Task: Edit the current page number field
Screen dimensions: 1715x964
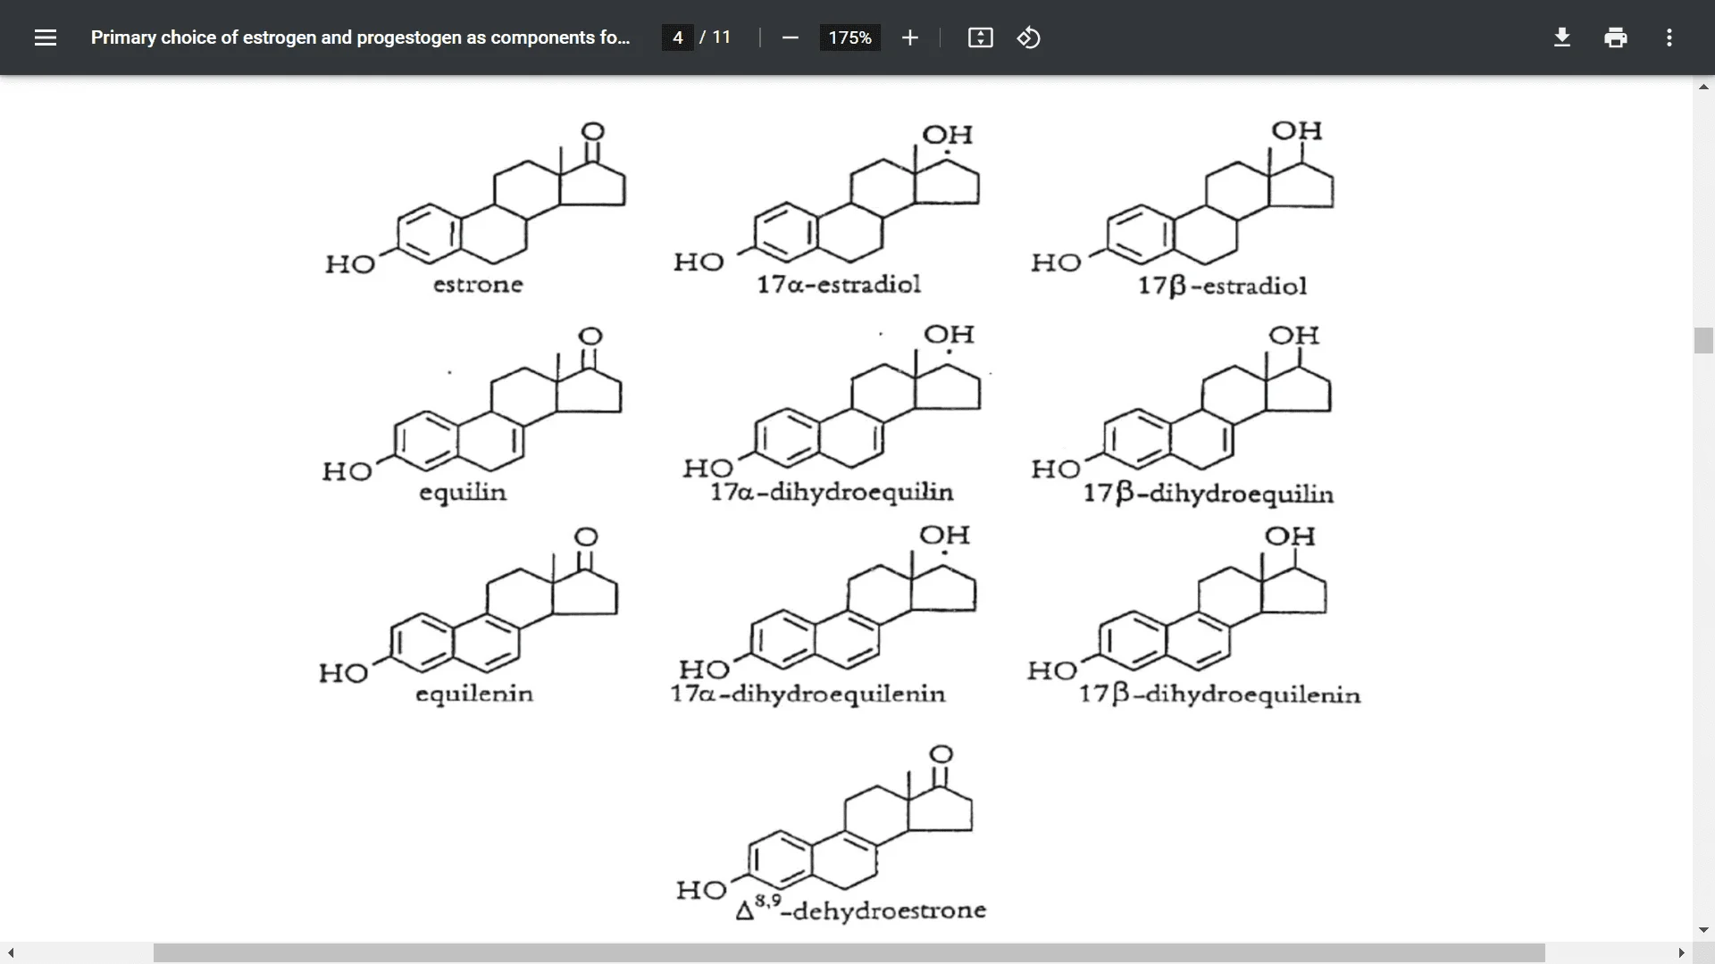Action: click(x=678, y=37)
